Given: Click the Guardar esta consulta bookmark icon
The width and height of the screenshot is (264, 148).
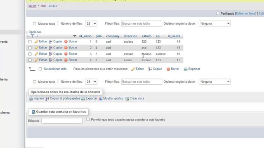Looking at the screenshot, I should point(33,112).
